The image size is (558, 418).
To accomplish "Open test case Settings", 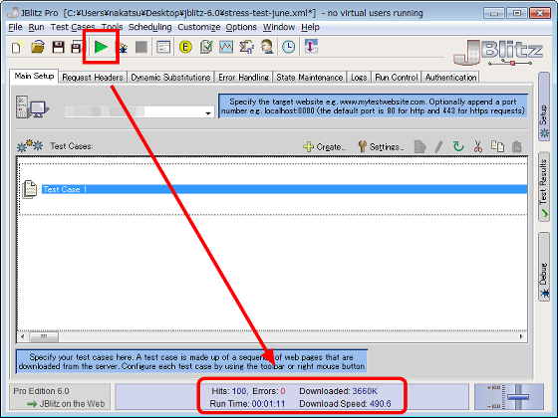I will tap(381, 146).
